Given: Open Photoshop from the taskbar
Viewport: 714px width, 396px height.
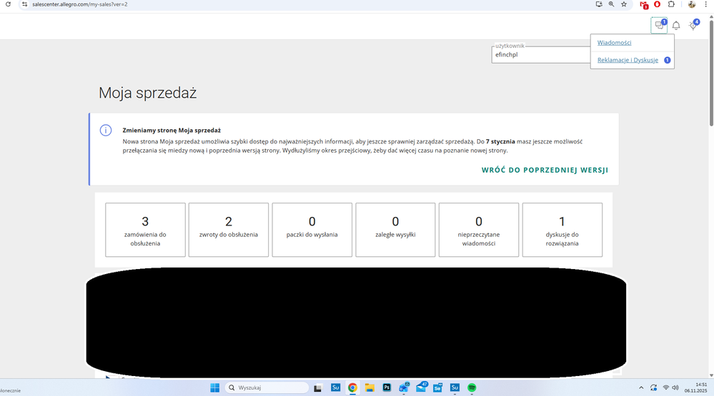Looking at the screenshot, I should 387,387.
